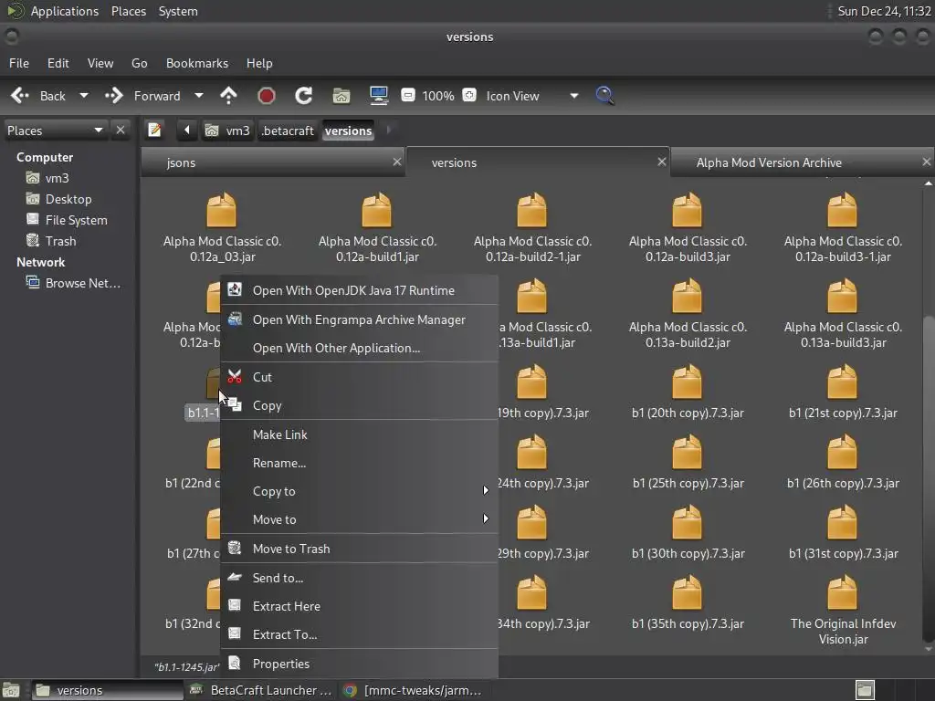Expand the Back history dropdown arrow
Screen dimensions: 935x701
(84, 96)
